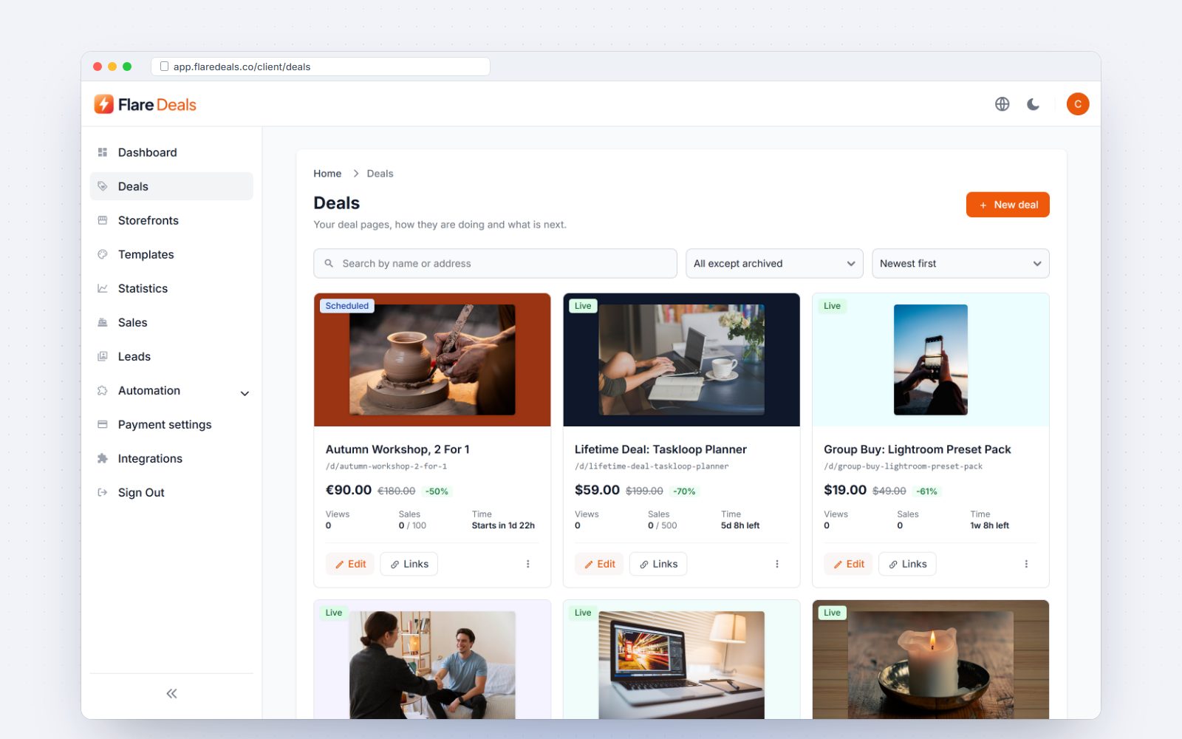Click the Storefronts shop icon in sidebar
This screenshot has width=1182, height=739.
pos(103,220)
